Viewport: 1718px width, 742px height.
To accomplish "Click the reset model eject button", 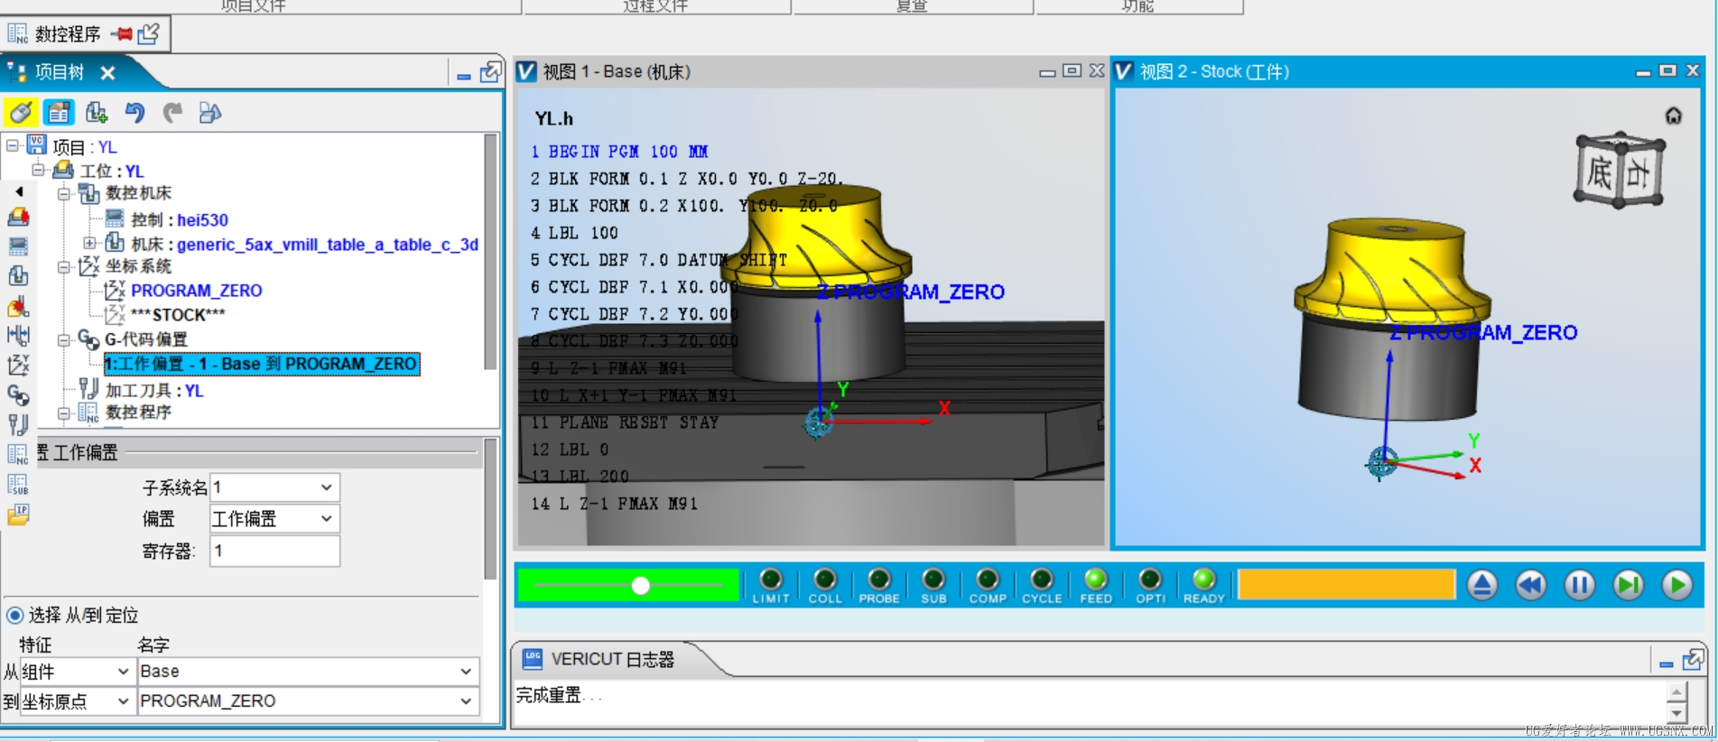I will (x=1481, y=585).
